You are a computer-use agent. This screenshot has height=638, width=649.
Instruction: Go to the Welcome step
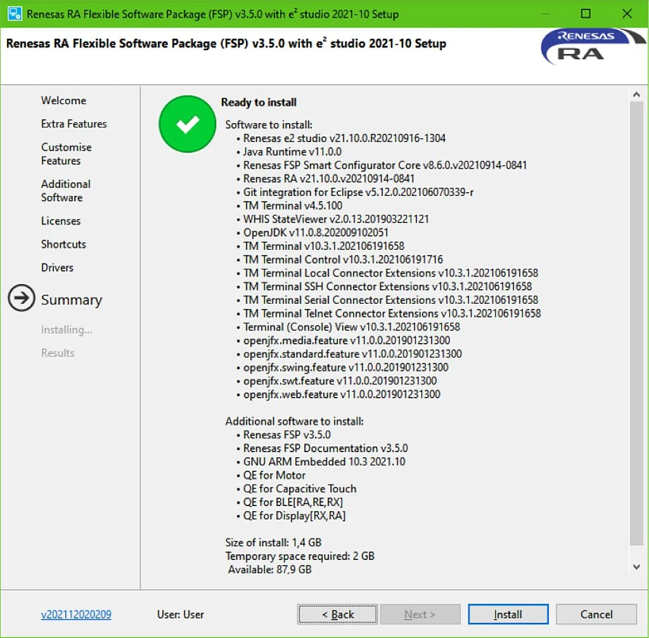tap(63, 100)
